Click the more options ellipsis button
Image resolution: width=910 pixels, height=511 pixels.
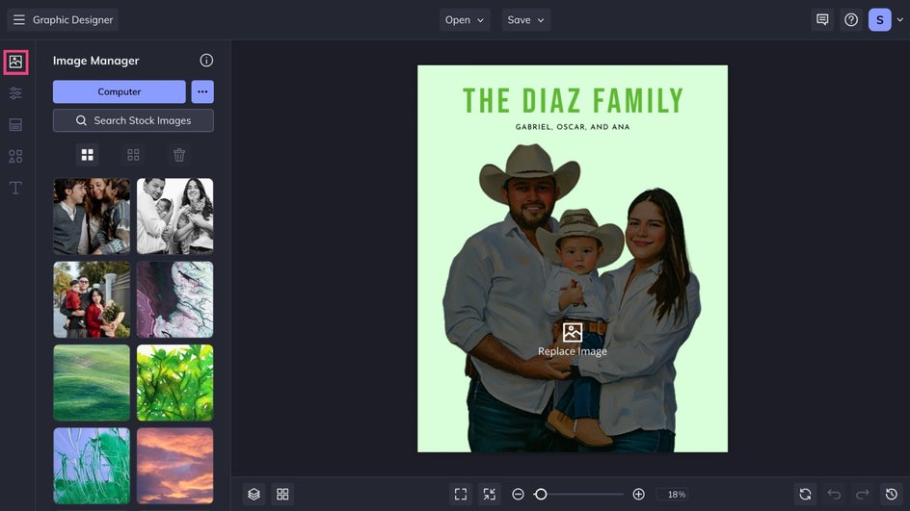[x=202, y=91]
